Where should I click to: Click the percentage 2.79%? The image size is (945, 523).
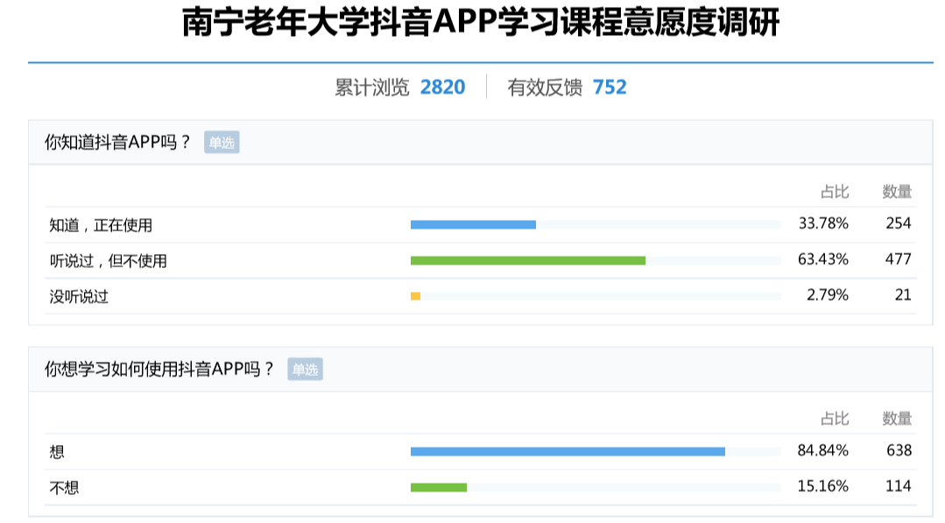pos(828,294)
